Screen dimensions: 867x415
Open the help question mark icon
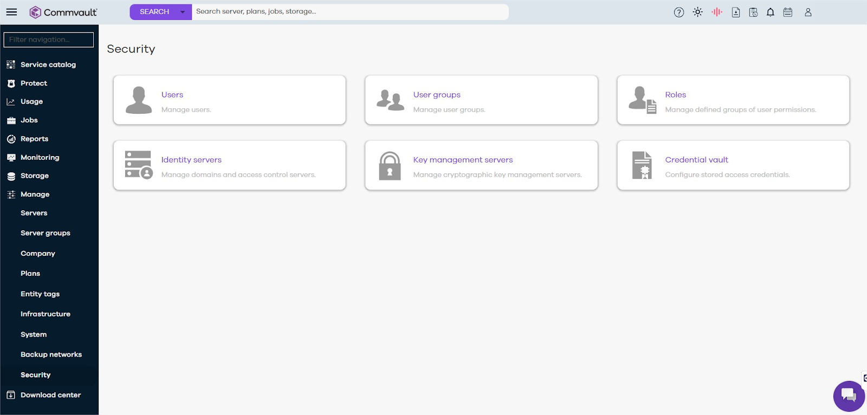click(x=678, y=12)
